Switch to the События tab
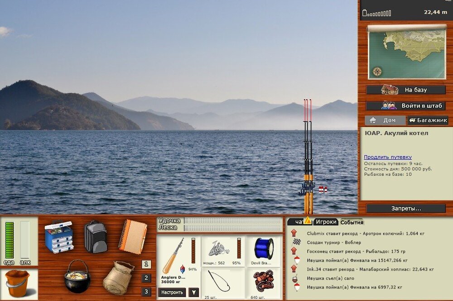Viewport: 453px width, 301px height. [352, 222]
